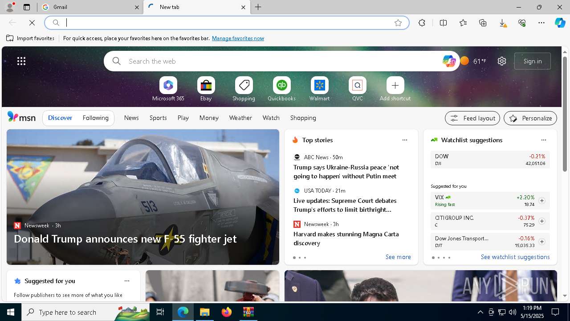
Task: Open the Favorites star list
Action: coord(463,23)
